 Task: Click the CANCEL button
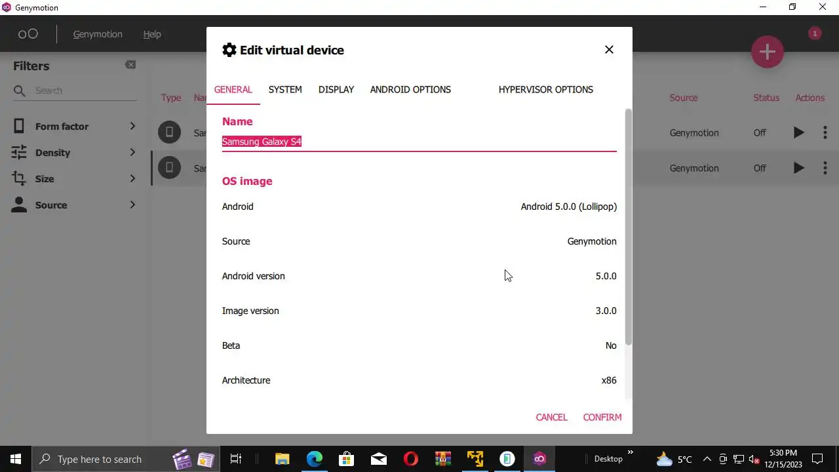[x=551, y=417]
